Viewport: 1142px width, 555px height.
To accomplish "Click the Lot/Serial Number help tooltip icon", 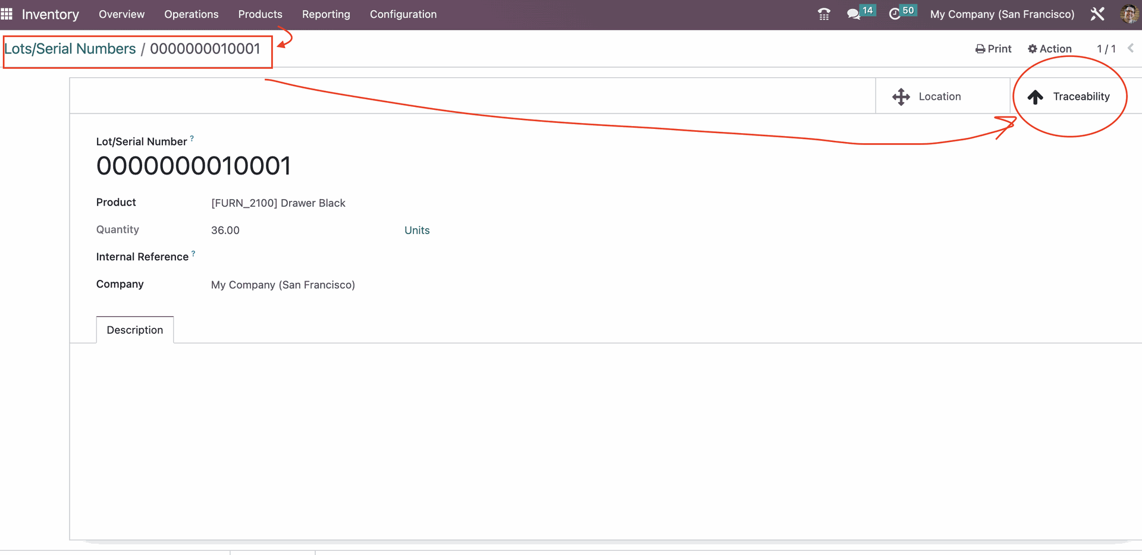I will (192, 138).
